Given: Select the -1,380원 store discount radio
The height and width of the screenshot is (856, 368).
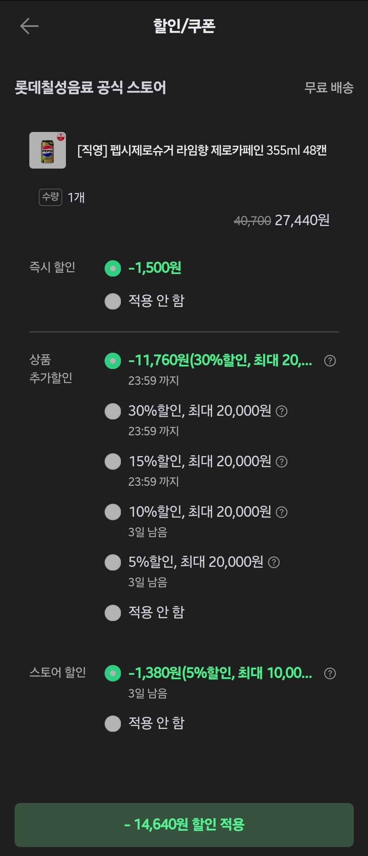Looking at the screenshot, I should 113,674.
